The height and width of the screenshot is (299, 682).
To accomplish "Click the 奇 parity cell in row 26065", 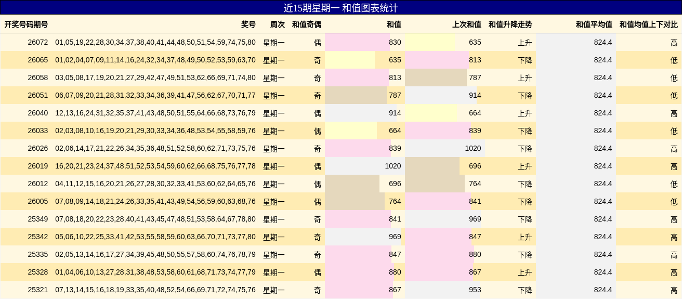I will [318, 60].
